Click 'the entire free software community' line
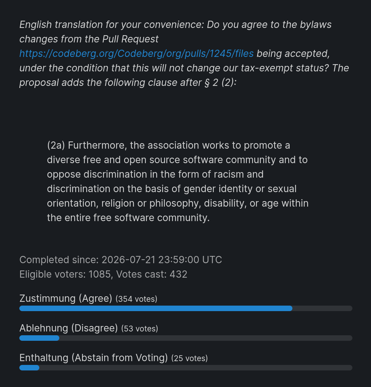 coord(128,218)
